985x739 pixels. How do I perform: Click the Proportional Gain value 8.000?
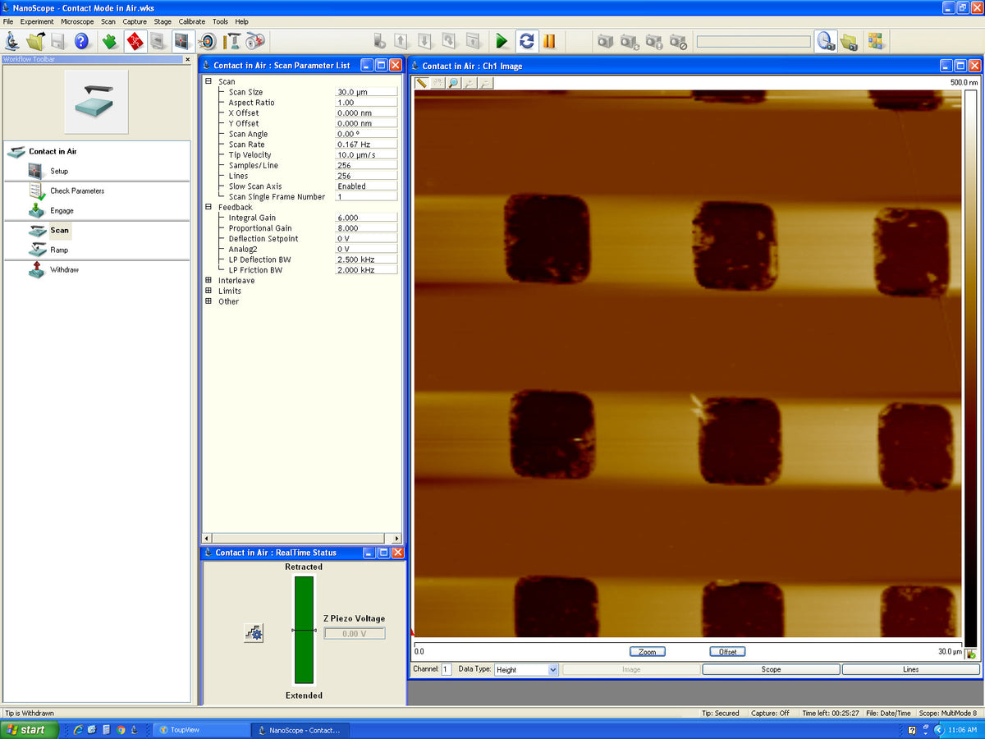pyautogui.click(x=366, y=228)
